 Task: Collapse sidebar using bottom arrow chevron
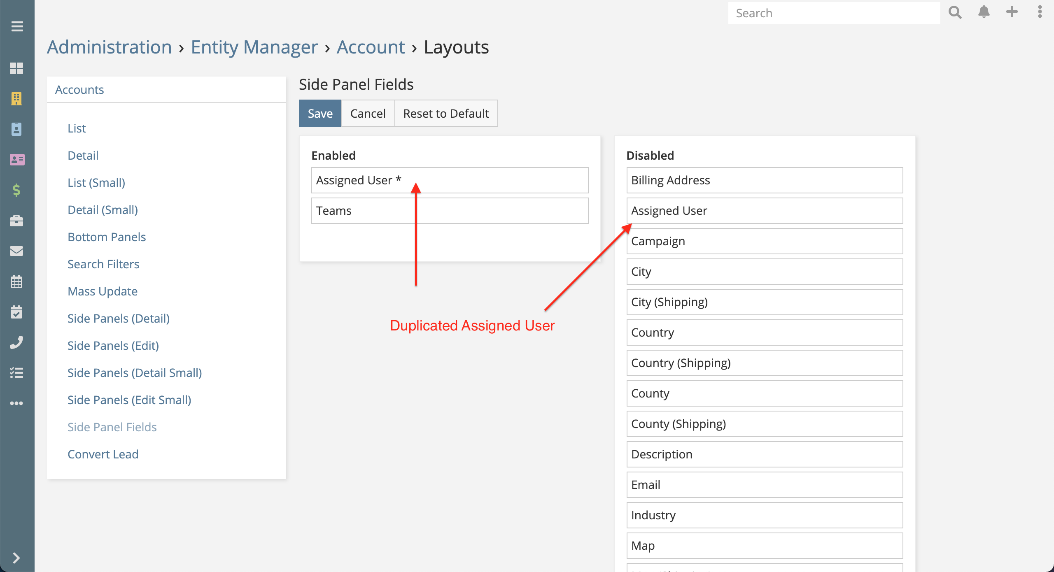(16, 558)
